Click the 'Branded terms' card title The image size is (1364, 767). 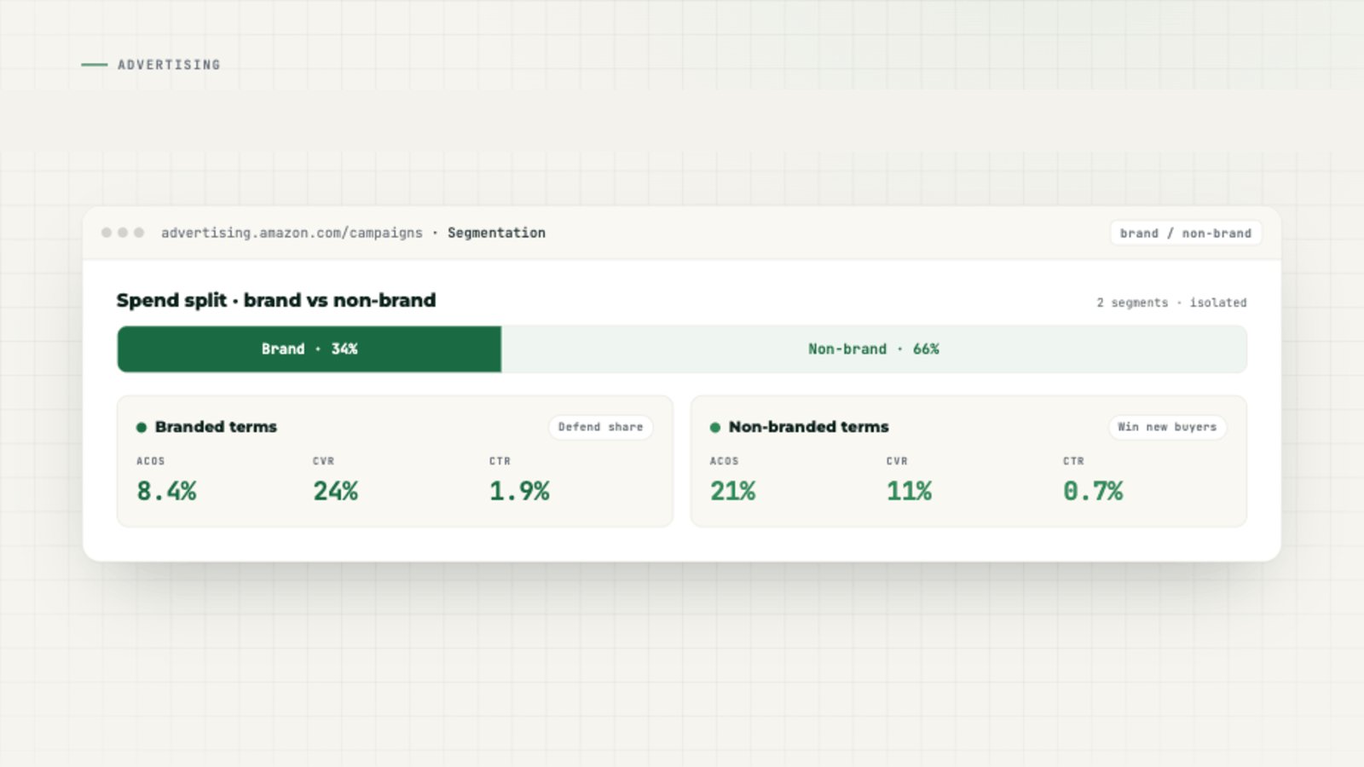(x=216, y=427)
